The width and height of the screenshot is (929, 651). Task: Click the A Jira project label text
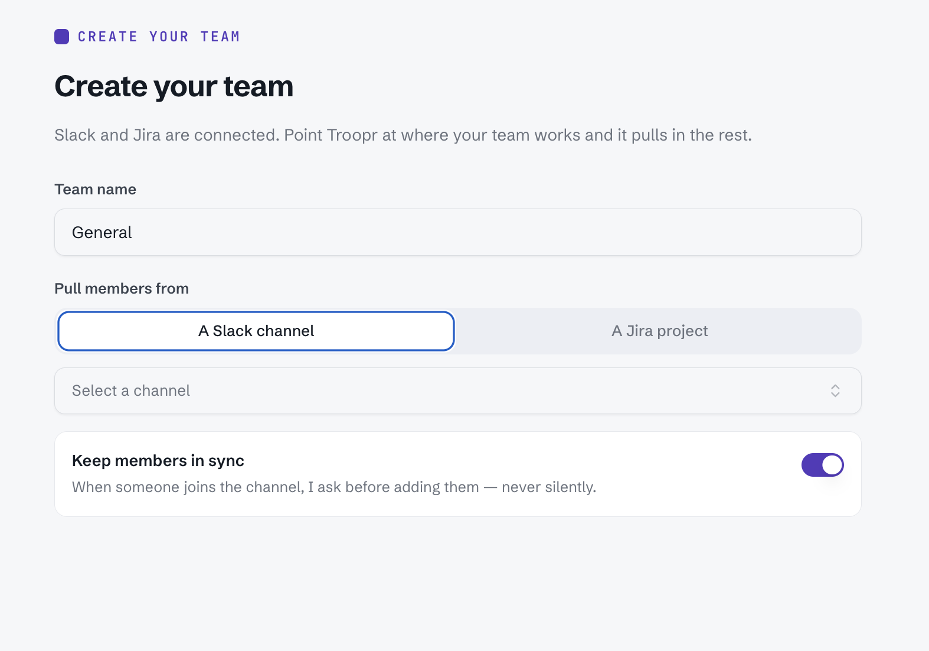(x=659, y=331)
